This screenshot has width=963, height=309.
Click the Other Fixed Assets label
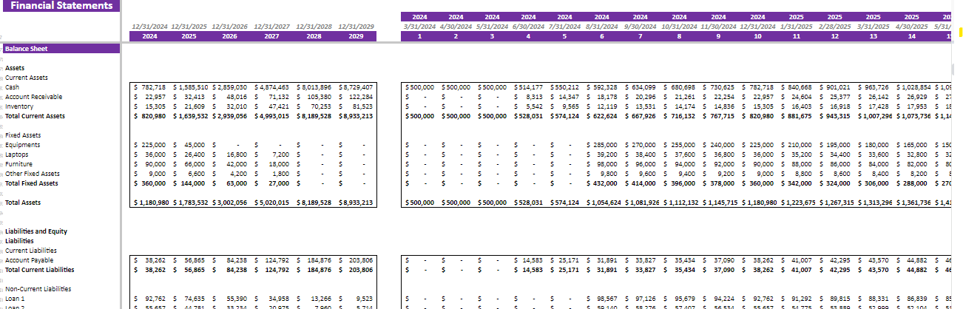[x=33, y=174]
